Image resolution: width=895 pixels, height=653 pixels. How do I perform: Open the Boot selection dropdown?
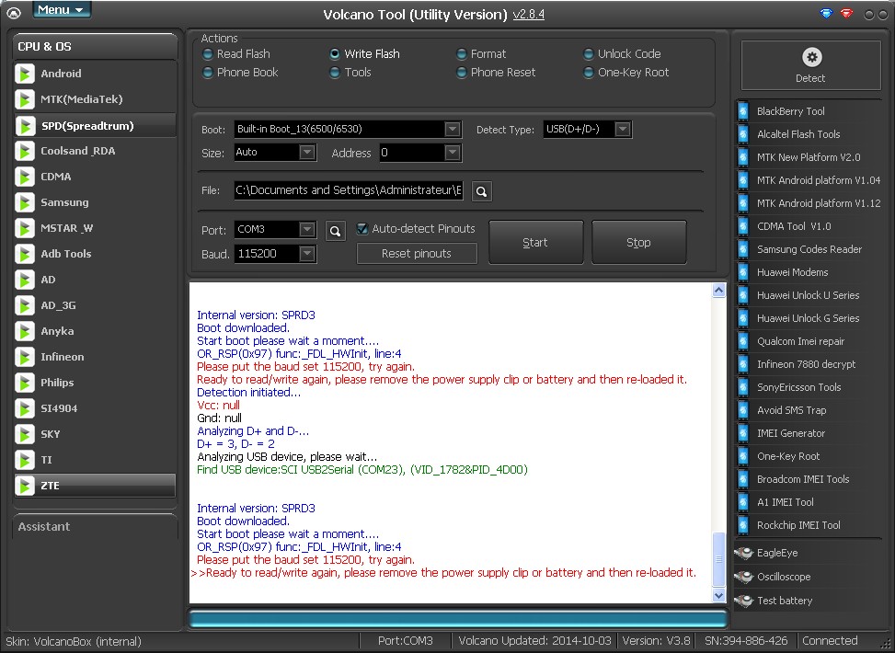click(453, 129)
